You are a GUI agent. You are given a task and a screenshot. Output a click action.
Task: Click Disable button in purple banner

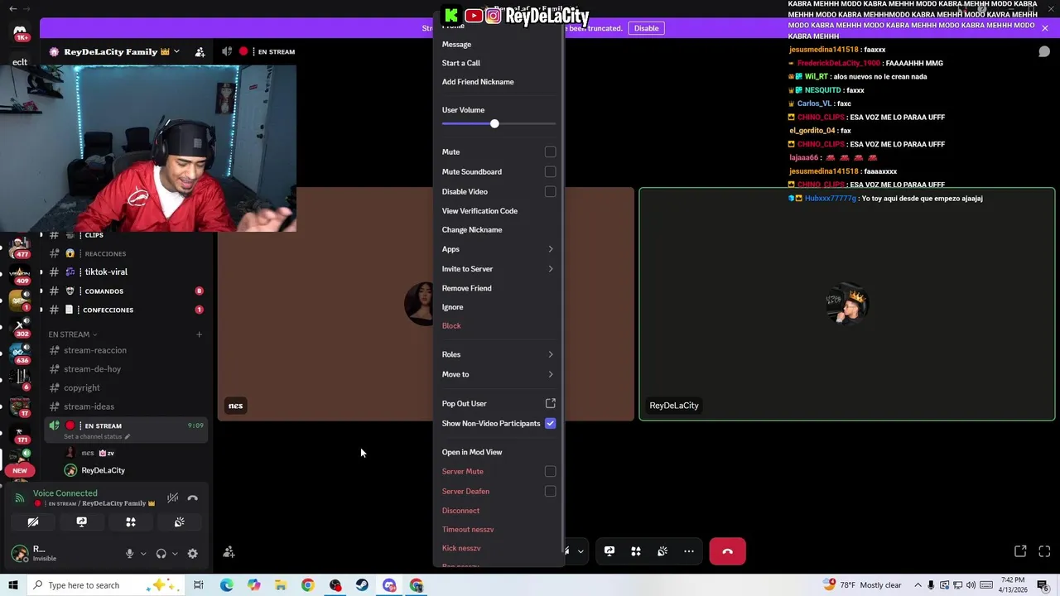point(646,28)
